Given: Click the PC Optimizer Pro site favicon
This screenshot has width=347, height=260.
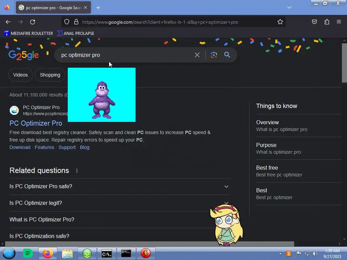Looking at the screenshot, I should click(x=14, y=110).
